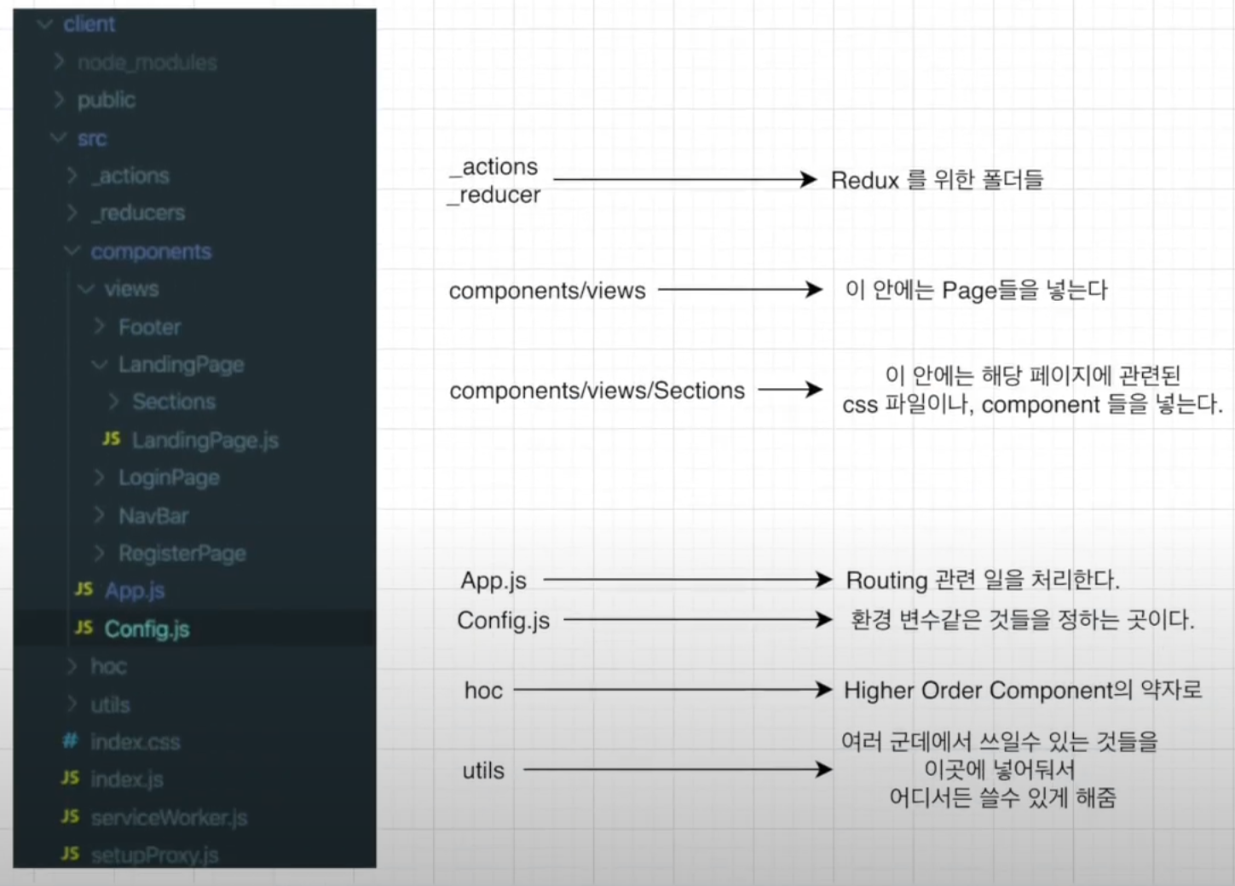Open the setupProxy.js file
This screenshot has width=1235, height=886.
(x=154, y=854)
